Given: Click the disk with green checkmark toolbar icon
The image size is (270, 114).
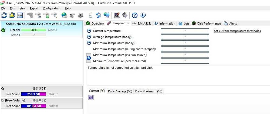Looking at the screenshot, I should point(46,15).
